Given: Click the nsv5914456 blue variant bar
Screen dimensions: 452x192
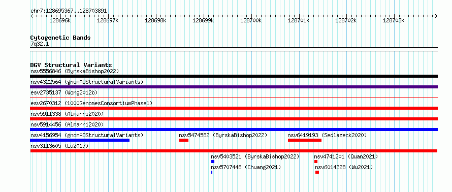Looking at the screenshot, I should (x=234, y=130).
